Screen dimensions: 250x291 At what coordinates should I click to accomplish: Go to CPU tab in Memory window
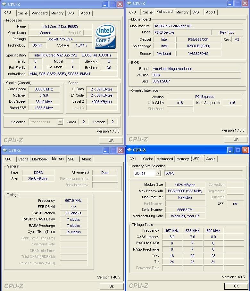8,159
